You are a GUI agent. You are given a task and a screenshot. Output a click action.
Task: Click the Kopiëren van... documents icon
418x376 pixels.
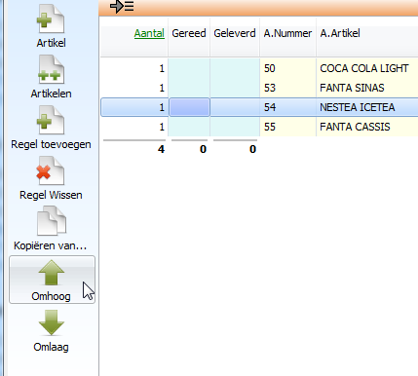pyautogui.click(x=52, y=222)
